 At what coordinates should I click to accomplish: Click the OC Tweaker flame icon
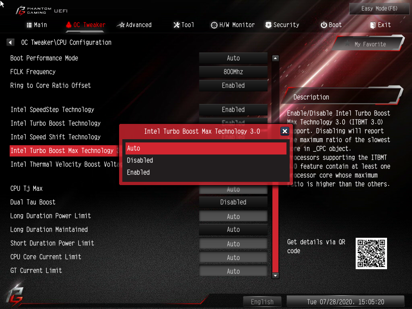tap(68, 25)
